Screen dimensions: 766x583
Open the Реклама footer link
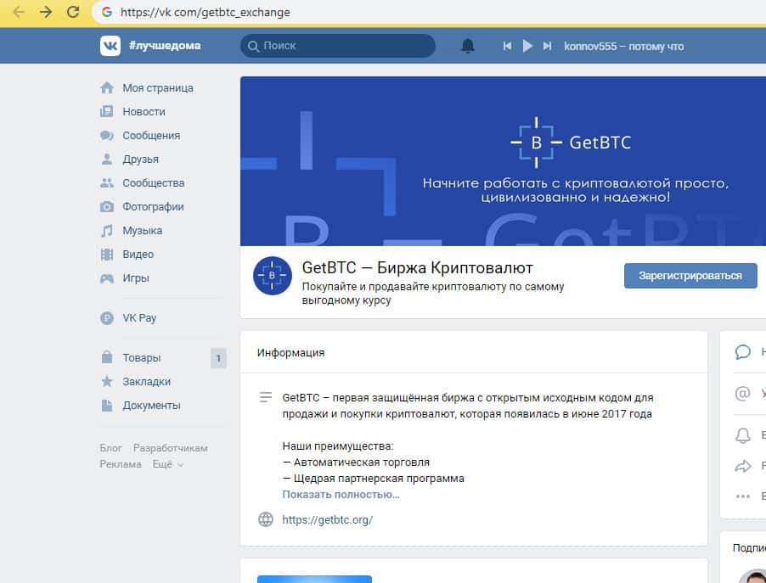121,464
